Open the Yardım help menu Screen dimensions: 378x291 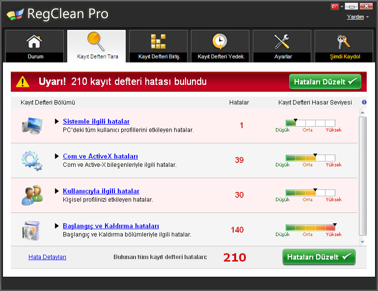(358, 17)
